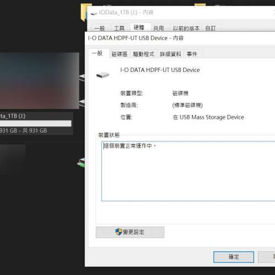
Task: Click the 這個裝置正常運作中 status text
Action: point(129,146)
